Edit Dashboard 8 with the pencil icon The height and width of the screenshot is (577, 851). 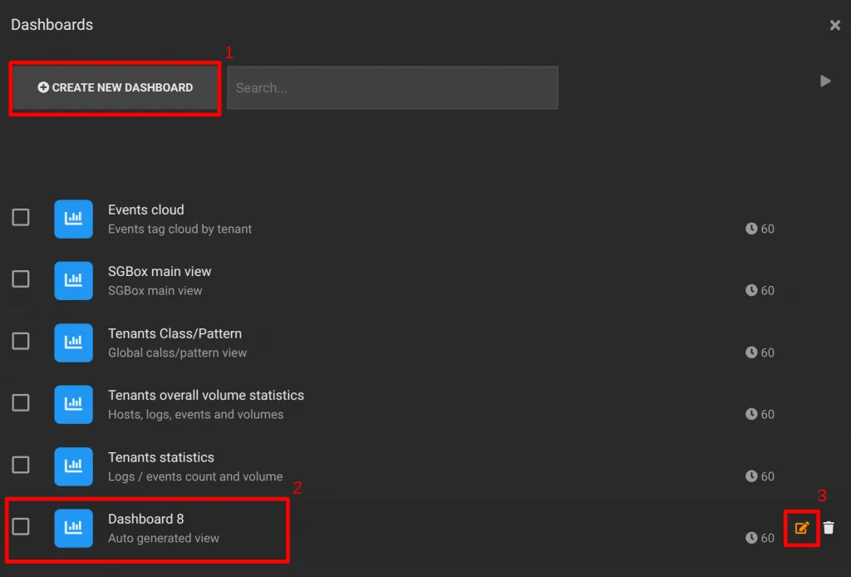coord(802,528)
